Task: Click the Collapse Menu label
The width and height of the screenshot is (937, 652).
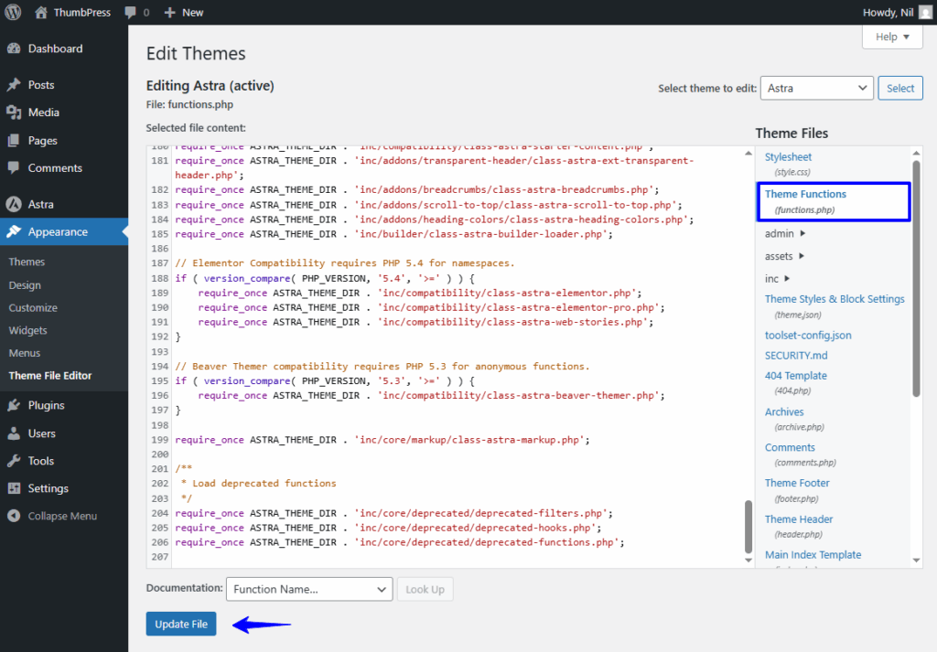Action: click(x=62, y=516)
